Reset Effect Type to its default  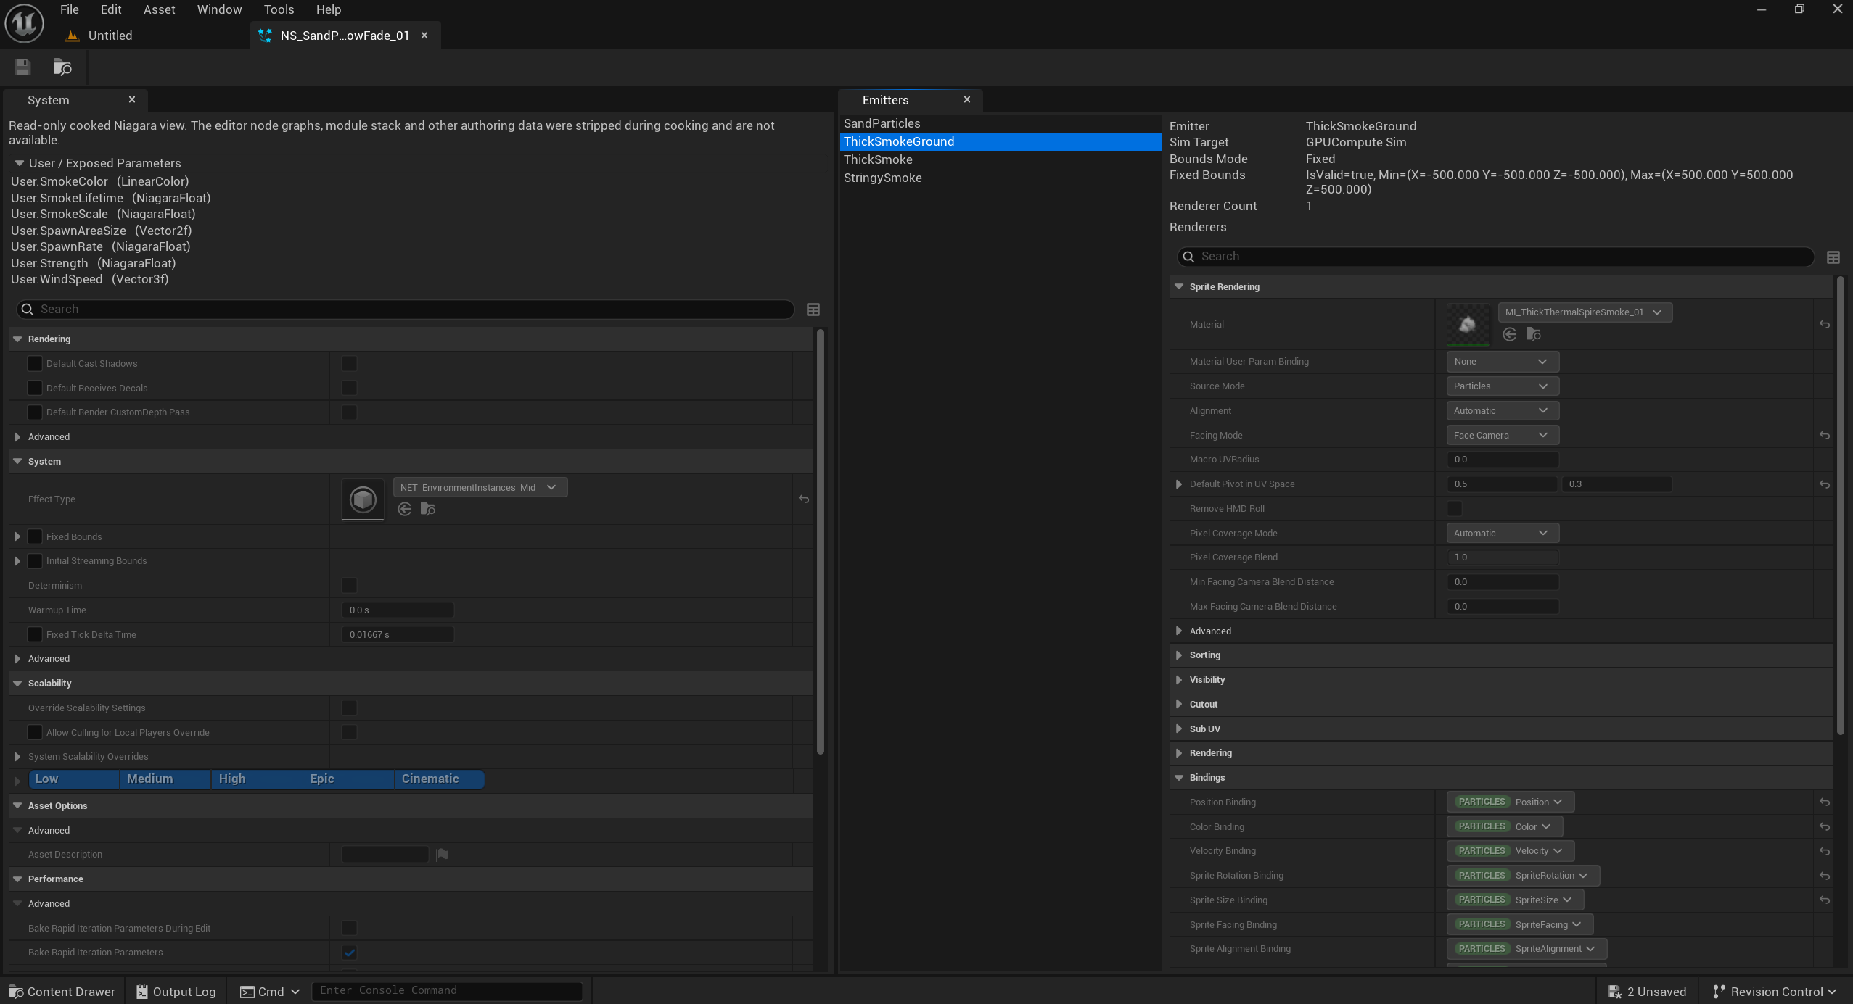pyautogui.click(x=804, y=499)
